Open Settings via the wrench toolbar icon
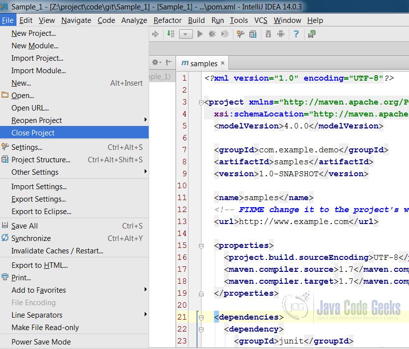 pyautogui.click(x=240, y=34)
